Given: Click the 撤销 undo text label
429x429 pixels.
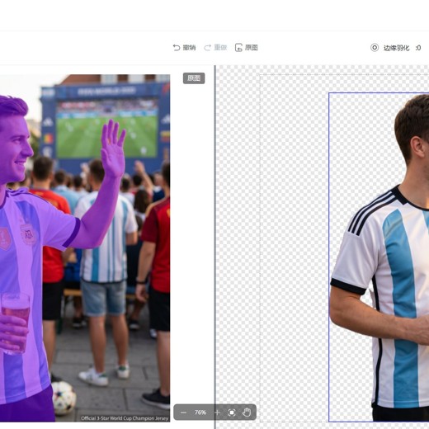Looking at the screenshot, I should tap(189, 48).
